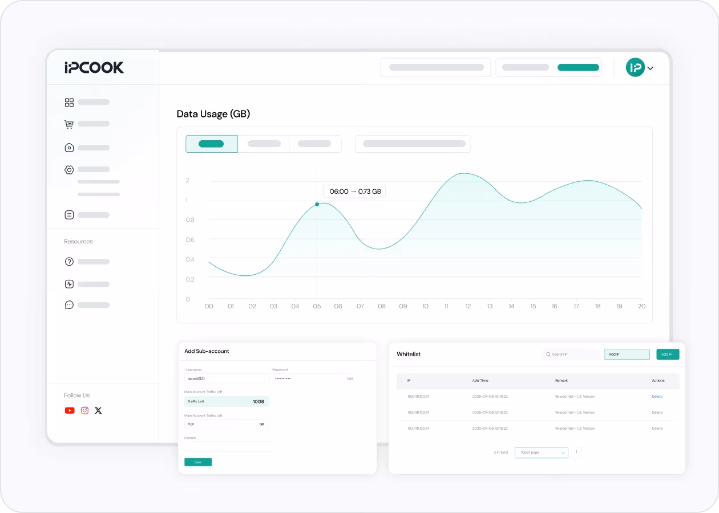This screenshot has height=513, width=719.
Task: Select the camera sidebar icon
Action: (69, 147)
